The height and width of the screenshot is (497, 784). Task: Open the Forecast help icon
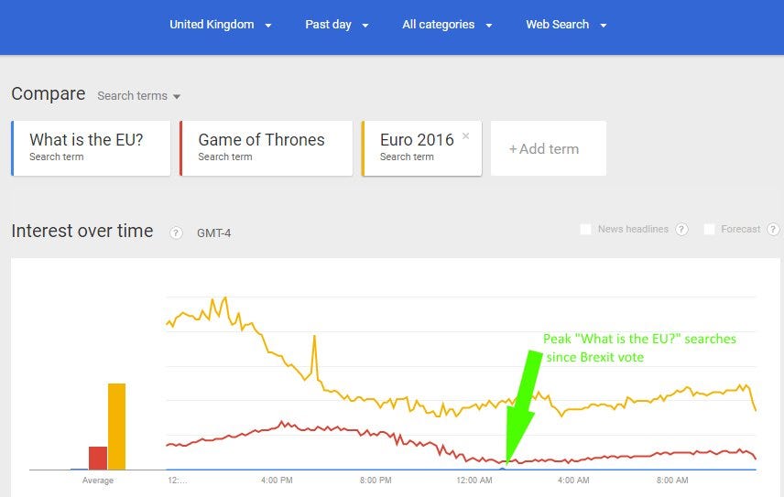(x=773, y=229)
